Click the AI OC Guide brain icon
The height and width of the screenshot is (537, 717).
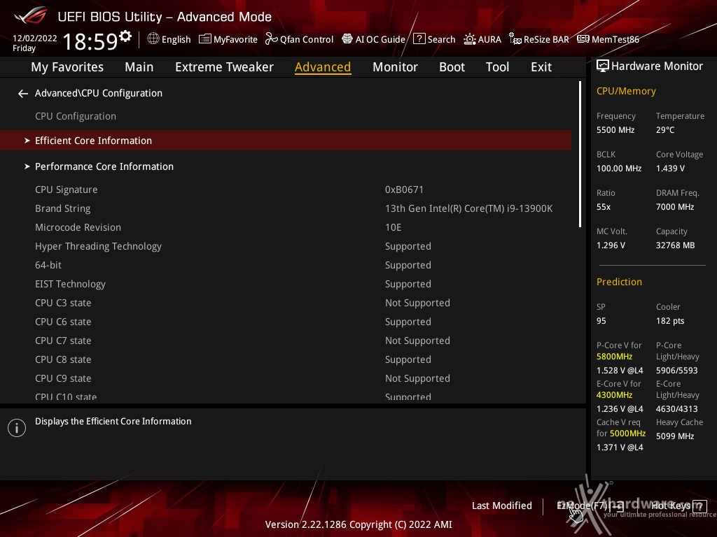pos(347,39)
